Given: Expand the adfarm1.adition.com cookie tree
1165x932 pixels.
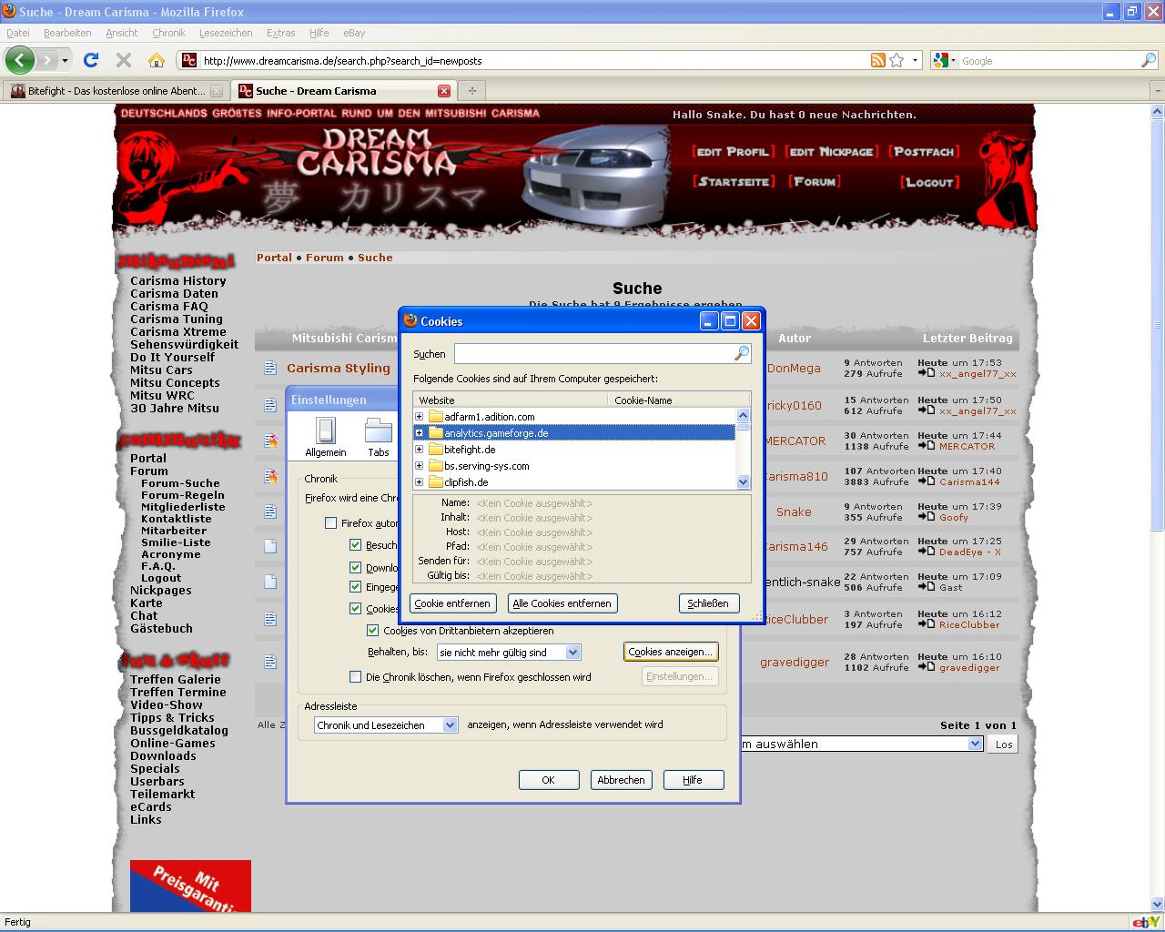Looking at the screenshot, I should click(420, 417).
